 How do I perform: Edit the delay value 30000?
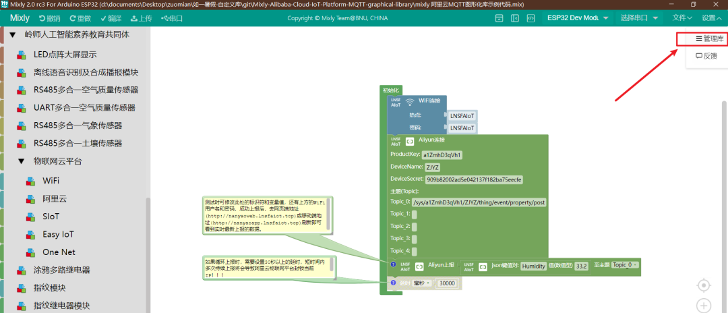(447, 283)
